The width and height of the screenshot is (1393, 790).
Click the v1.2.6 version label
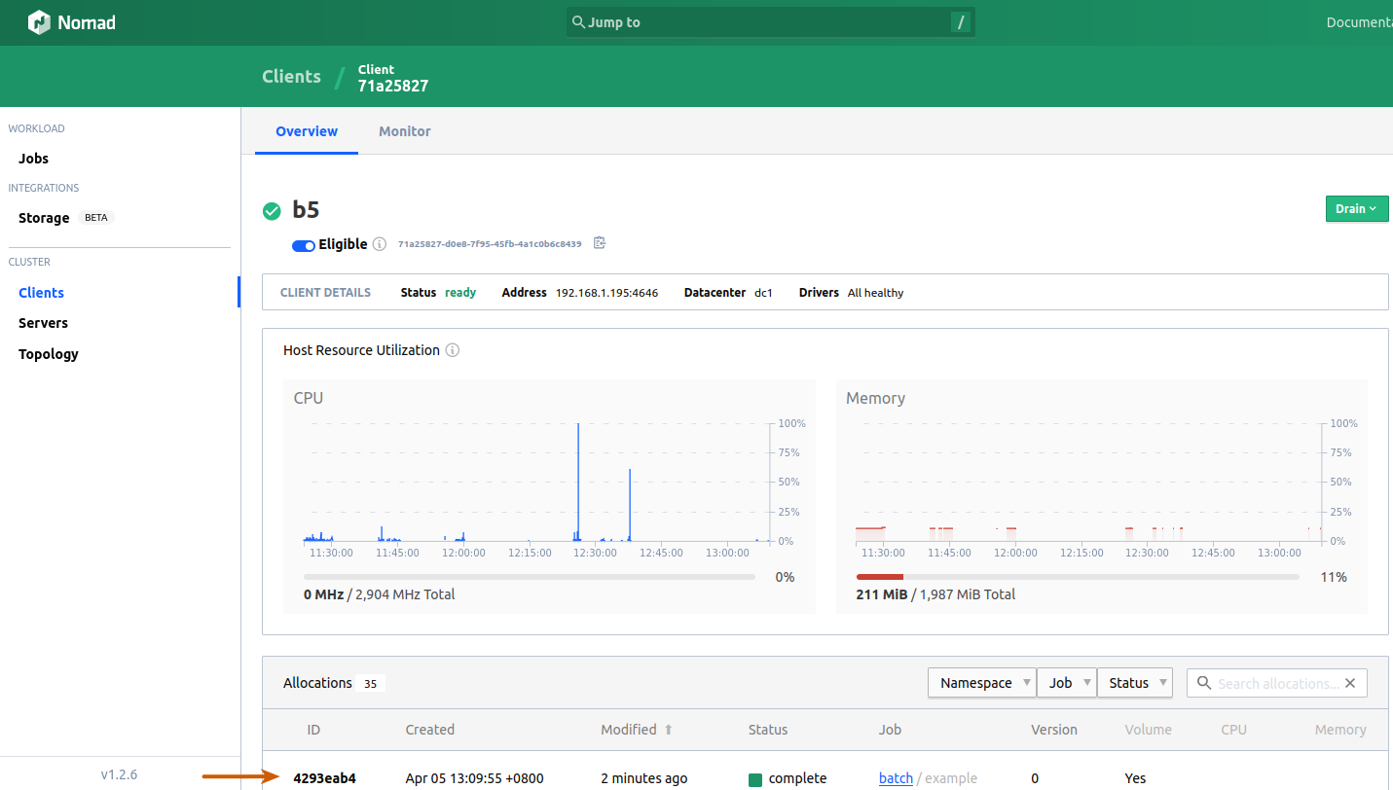[x=120, y=774]
